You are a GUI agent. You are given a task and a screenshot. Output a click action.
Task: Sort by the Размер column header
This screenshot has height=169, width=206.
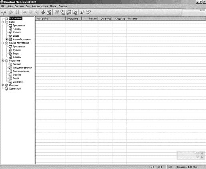tap(90, 19)
